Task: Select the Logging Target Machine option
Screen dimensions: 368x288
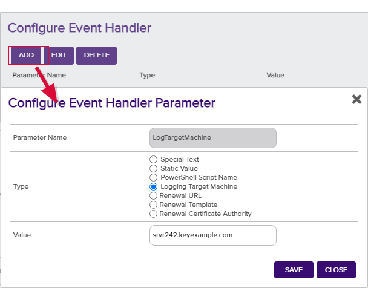Action: (154, 186)
